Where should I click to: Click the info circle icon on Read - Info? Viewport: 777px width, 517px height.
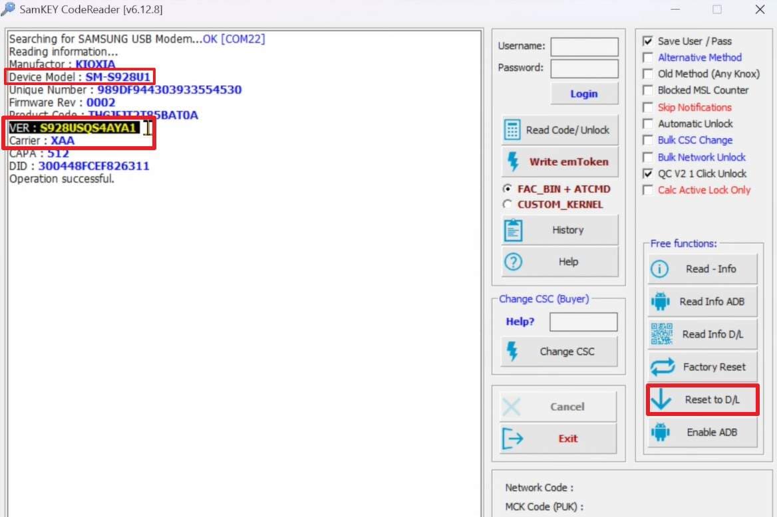pyautogui.click(x=659, y=269)
